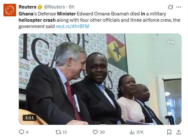
Task: Repost this tweet via retweet icon
Action: [x=58, y=132]
